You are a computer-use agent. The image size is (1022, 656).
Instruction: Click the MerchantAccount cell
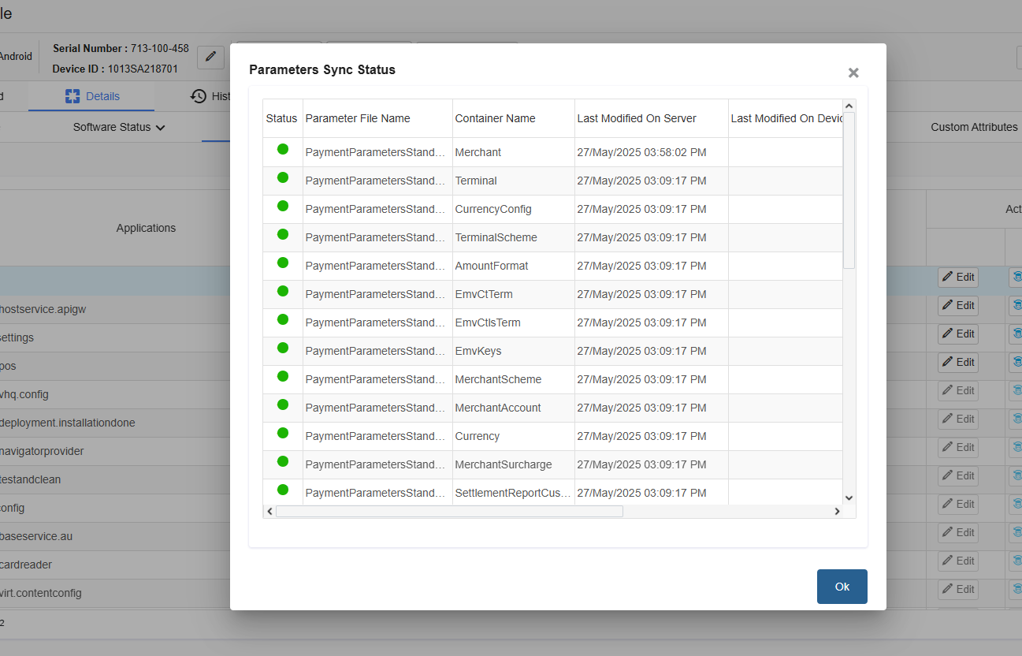[x=514, y=408]
